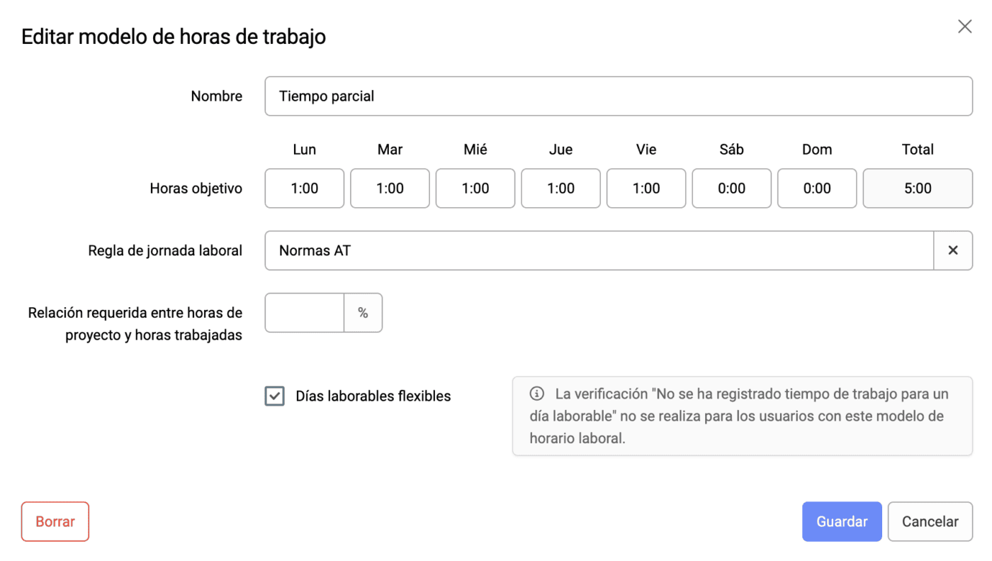Open the Regla de jornada laboral selector
The image size is (992, 561).
click(599, 250)
